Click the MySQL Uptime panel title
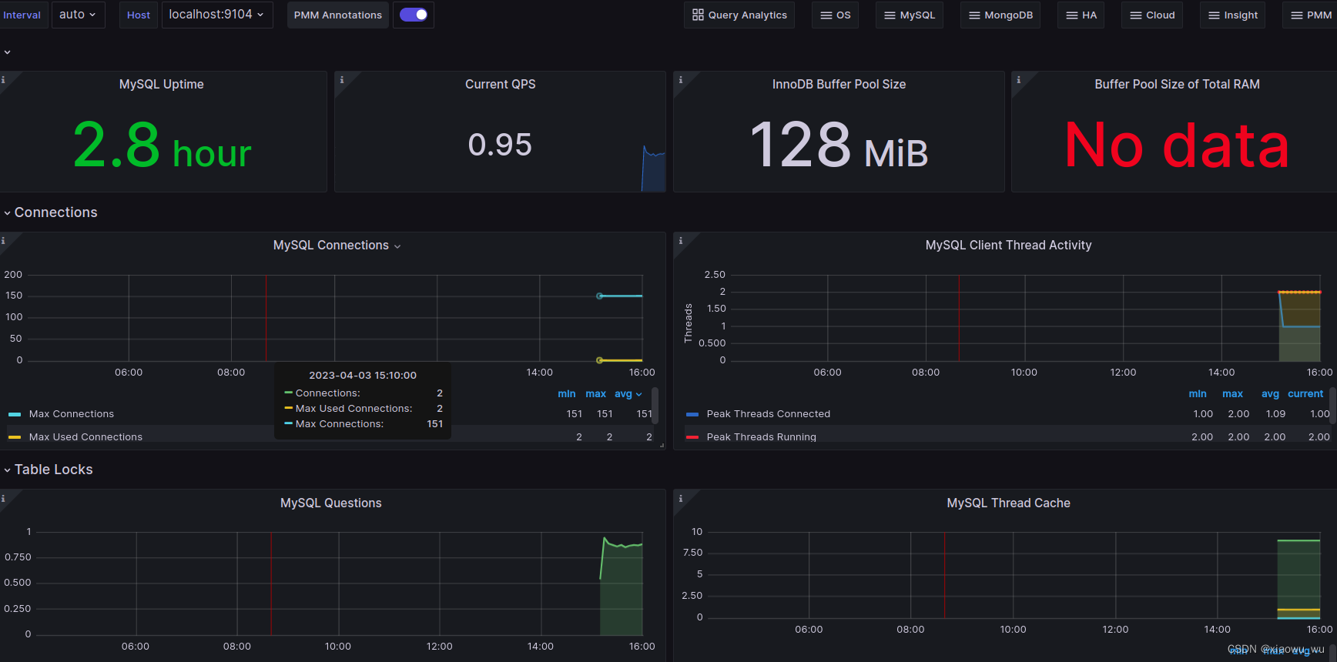The width and height of the screenshot is (1337, 662). 162,85
